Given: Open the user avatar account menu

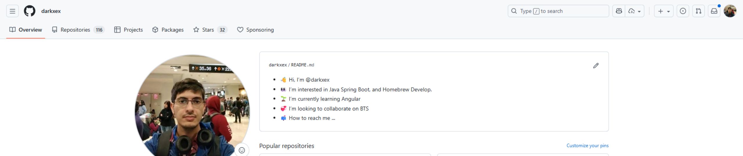Looking at the screenshot, I should 730,11.
